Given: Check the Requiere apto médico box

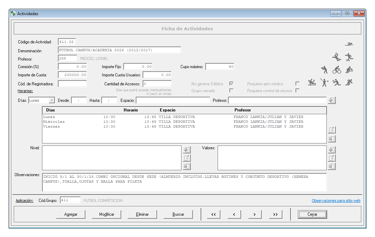Looking at the screenshot, I should (x=297, y=84).
